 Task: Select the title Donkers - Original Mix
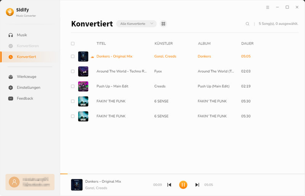pyautogui.click(x=114, y=56)
